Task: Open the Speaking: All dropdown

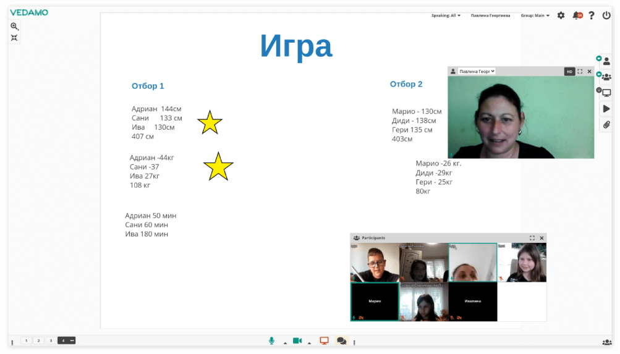Action: (x=446, y=15)
